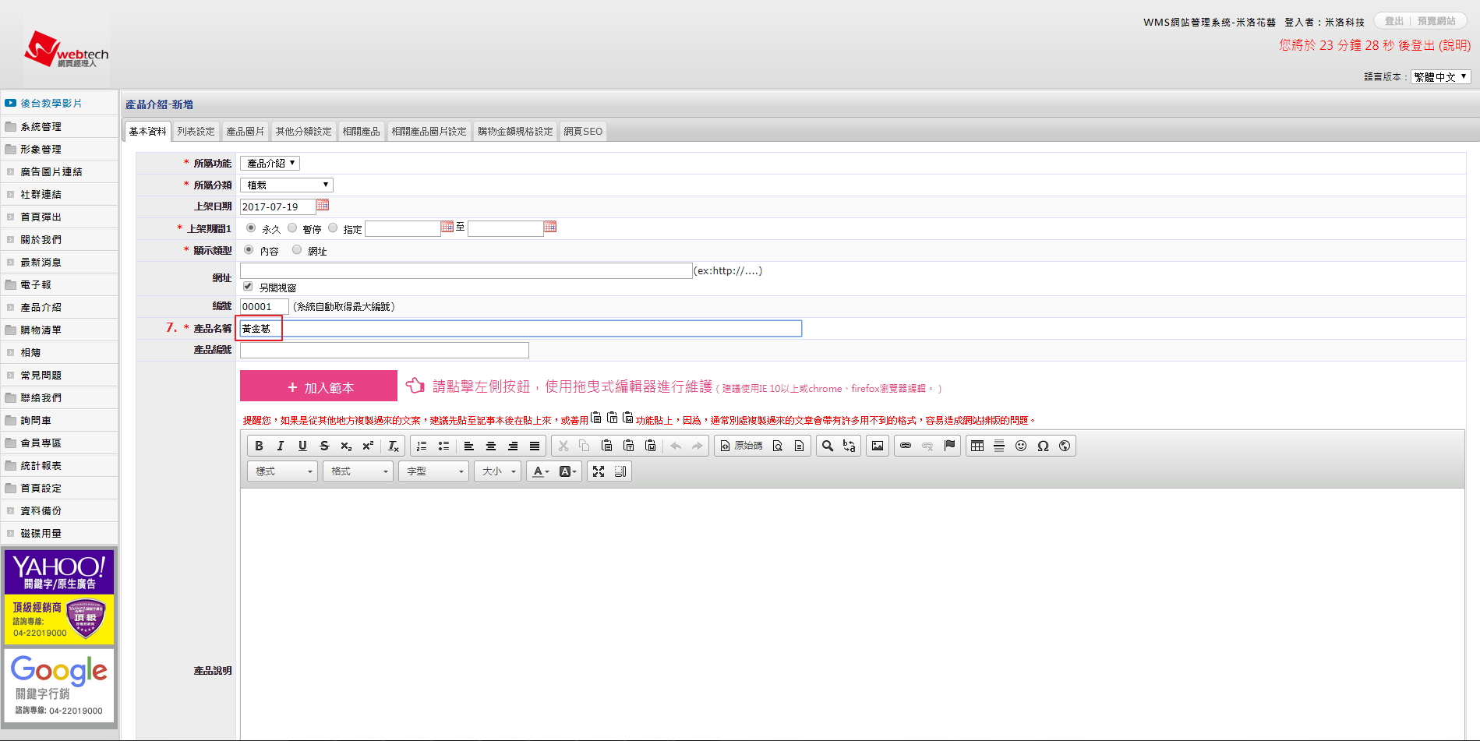1480x741 pixels.
Task: Switch to the 產品圖片 tab
Action: point(245,132)
